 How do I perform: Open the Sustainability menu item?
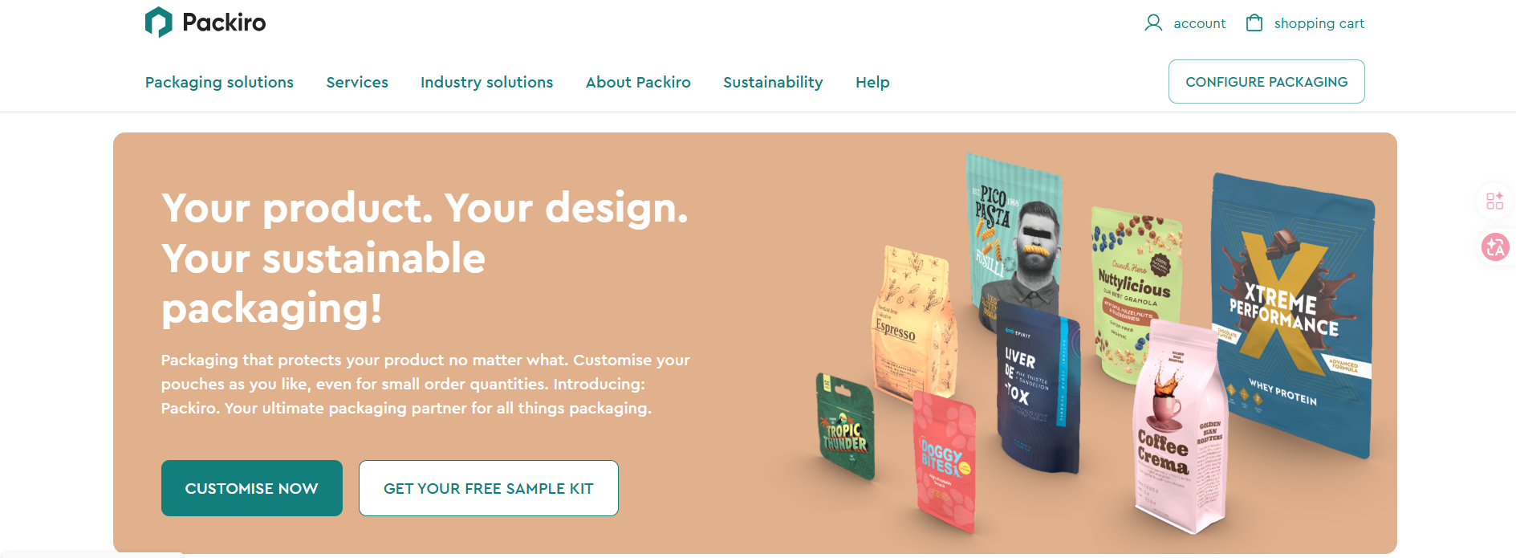point(773,82)
